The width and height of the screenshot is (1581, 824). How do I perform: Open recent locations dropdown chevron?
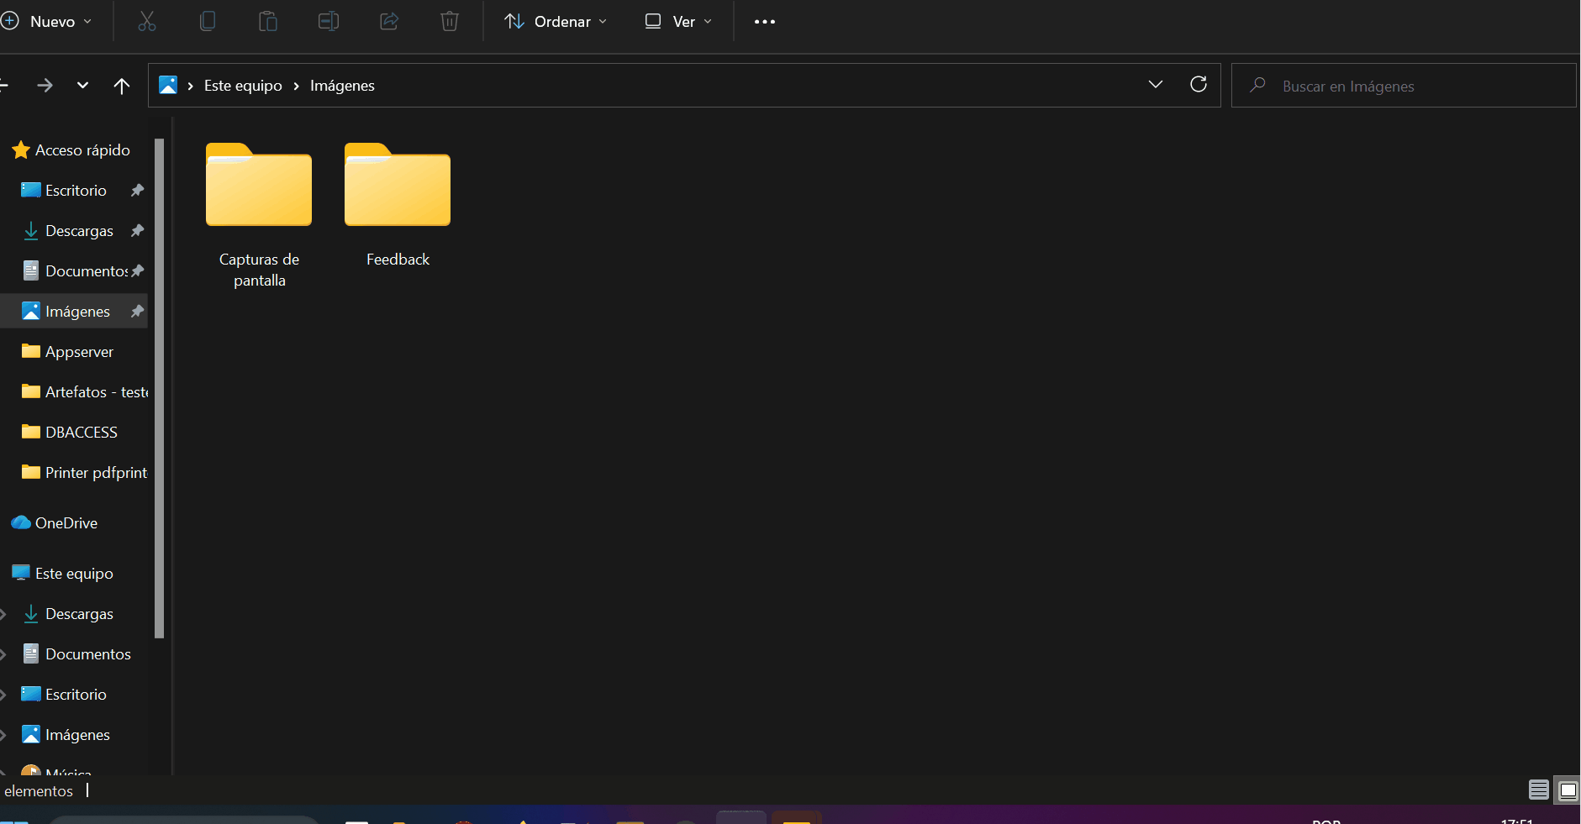point(82,86)
